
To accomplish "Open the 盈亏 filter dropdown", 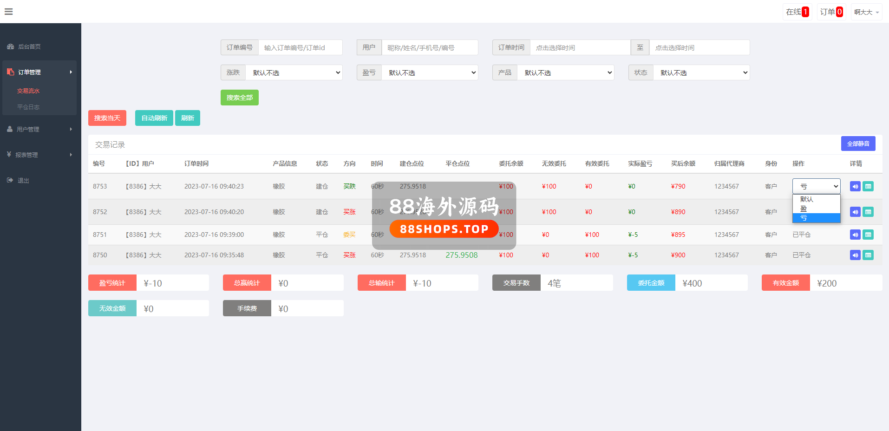I will (429, 72).
